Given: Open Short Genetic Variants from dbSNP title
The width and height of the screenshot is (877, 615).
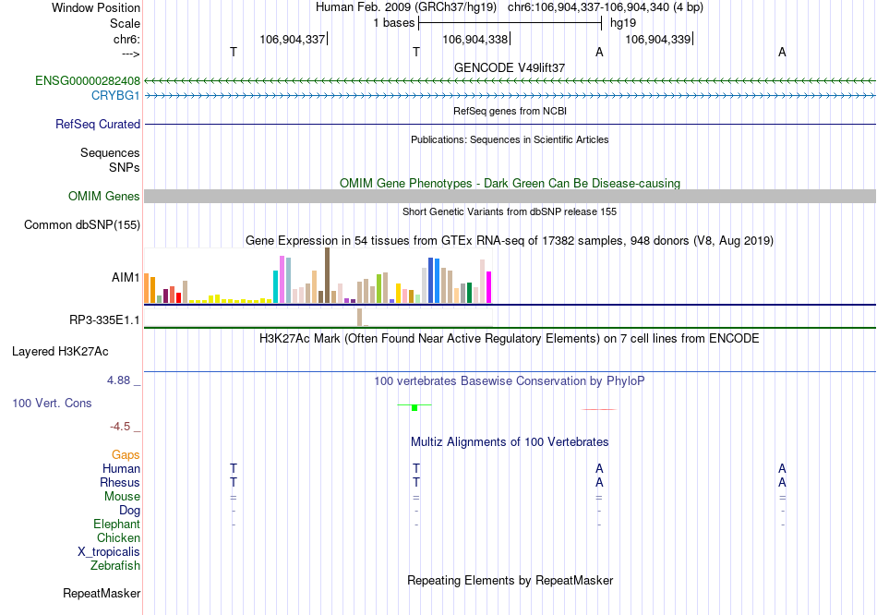Looking at the screenshot, I should point(510,212).
